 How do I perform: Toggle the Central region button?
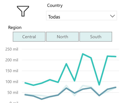pos(29,37)
